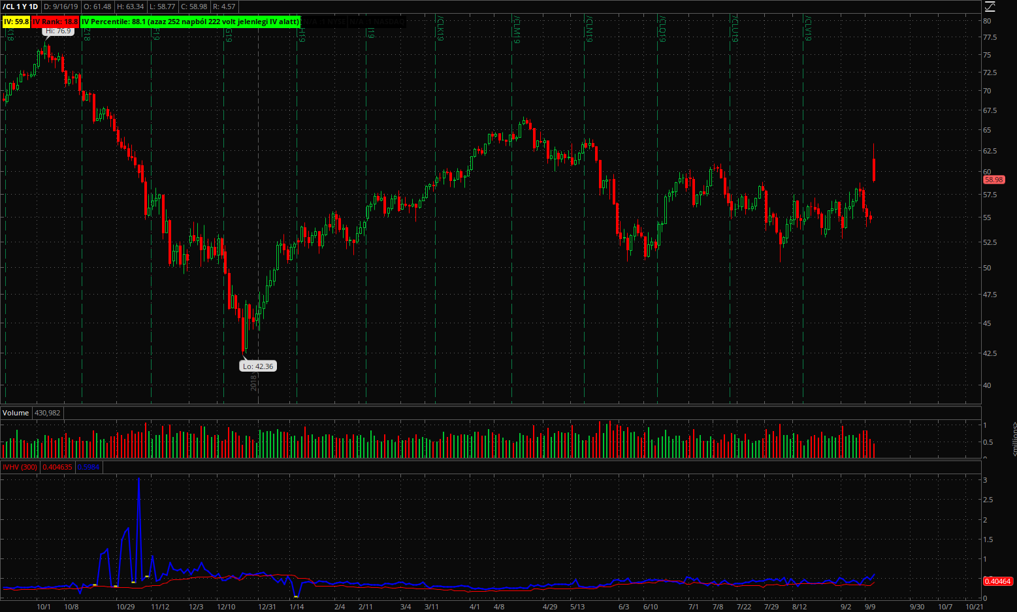The width and height of the screenshot is (1017, 612).
Task: Select the L: 58.77 low value
Action: pyautogui.click(x=162, y=7)
